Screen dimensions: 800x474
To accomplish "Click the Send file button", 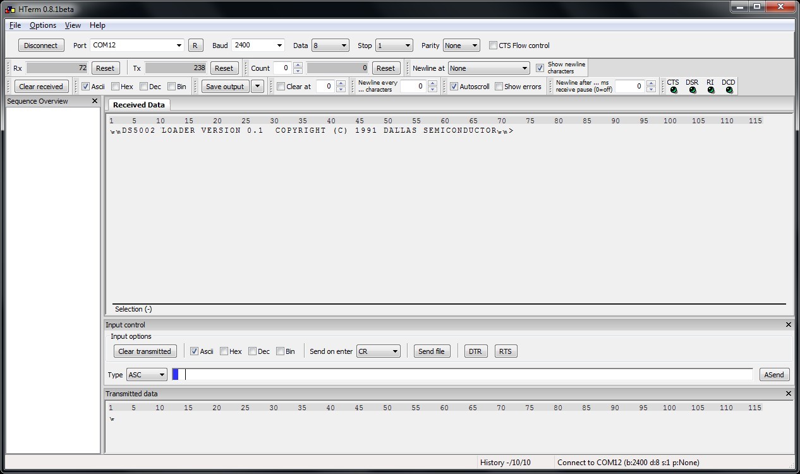I will tap(431, 351).
